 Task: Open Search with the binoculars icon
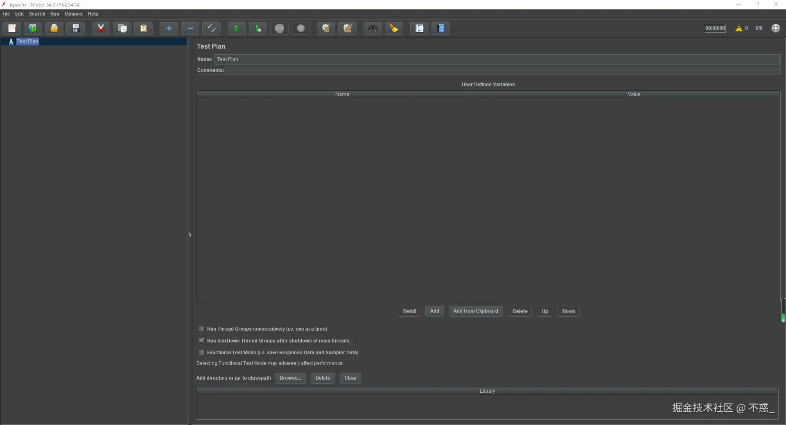point(373,28)
